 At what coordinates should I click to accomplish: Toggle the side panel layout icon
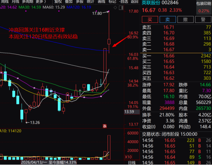(121, 8)
